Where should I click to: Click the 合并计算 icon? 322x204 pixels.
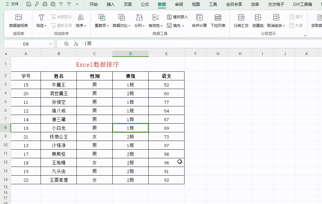point(199,17)
